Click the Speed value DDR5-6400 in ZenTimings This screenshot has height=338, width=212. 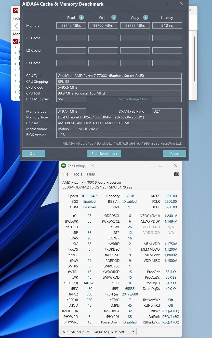click(89, 196)
